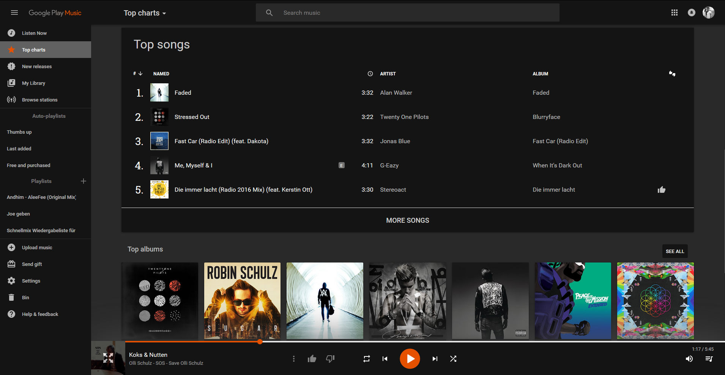This screenshot has width=725, height=375.
Task: Thumbs down the current song
Action: [x=330, y=358]
